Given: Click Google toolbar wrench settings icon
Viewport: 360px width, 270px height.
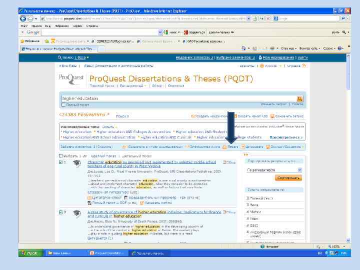Looking at the screenshot, I should (x=344, y=32).
